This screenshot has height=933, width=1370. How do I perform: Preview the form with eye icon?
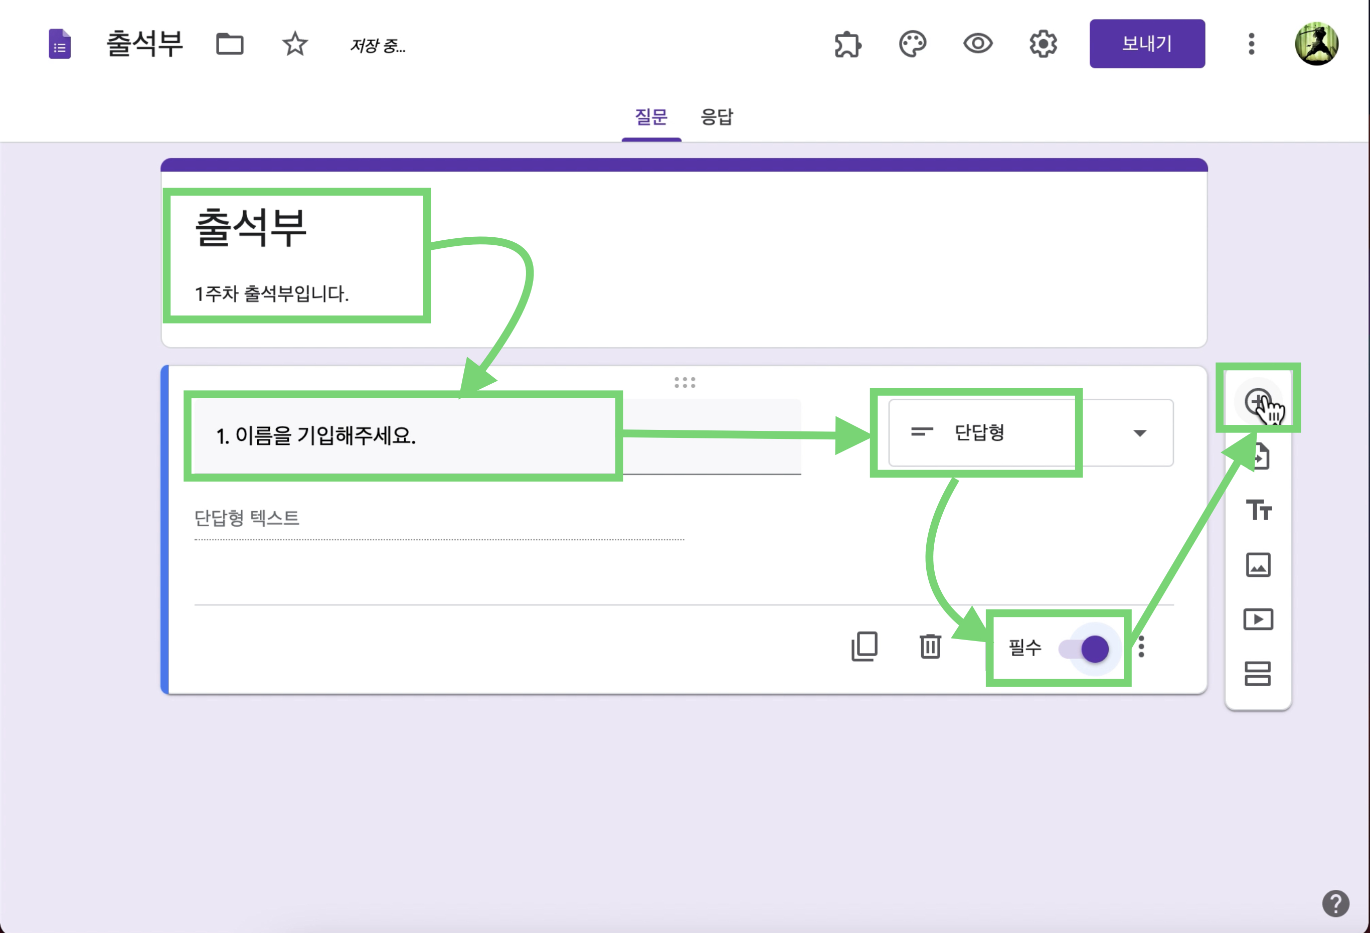(x=978, y=44)
